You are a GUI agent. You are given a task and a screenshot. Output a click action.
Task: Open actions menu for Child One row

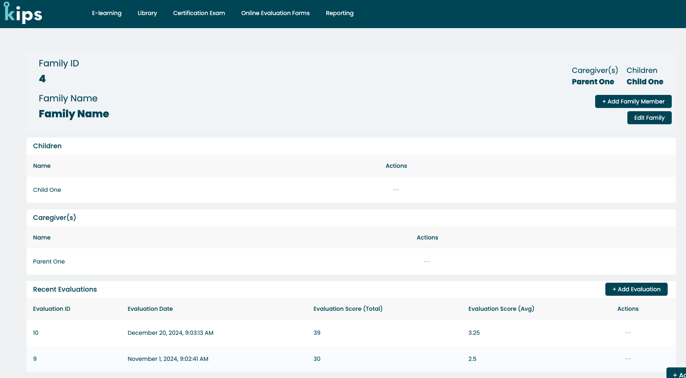(396, 190)
